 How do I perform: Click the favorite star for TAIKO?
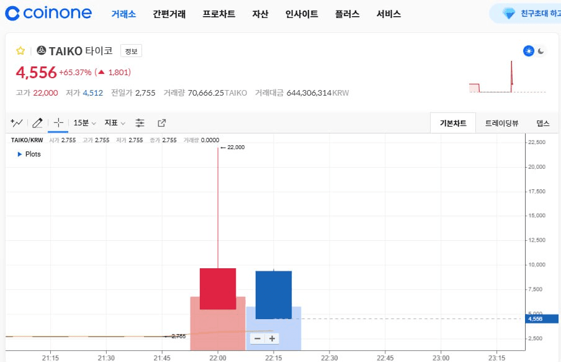point(20,51)
